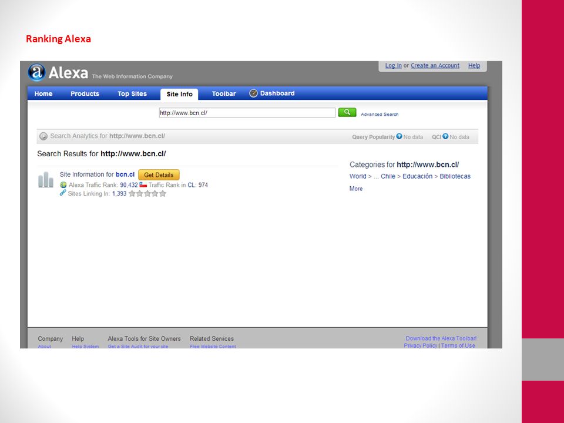The height and width of the screenshot is (423, 564).
Task: Click the 974 traffic rank in CL value
Action: click(x=203, y=185)
